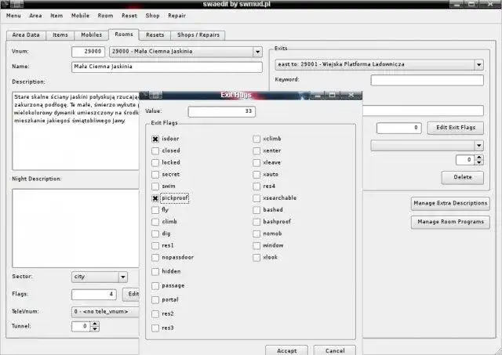This screenshot has width=502, height=355.
Task: Enable the closed exit flag
Action: coord(155,150)
